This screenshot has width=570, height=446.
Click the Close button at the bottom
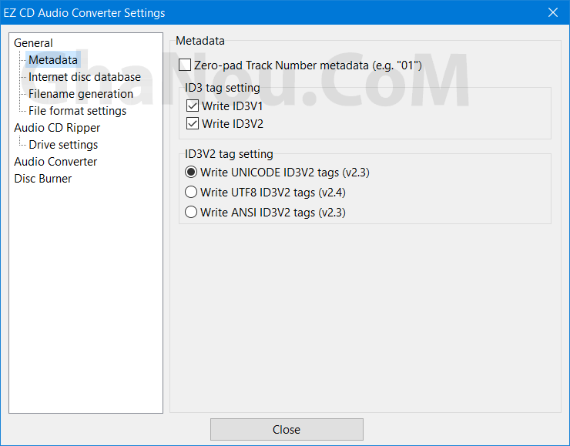[287, 429]
